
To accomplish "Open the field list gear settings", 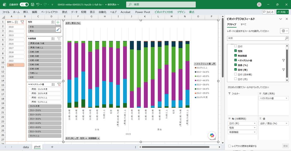I will click(x=284, y=31).
